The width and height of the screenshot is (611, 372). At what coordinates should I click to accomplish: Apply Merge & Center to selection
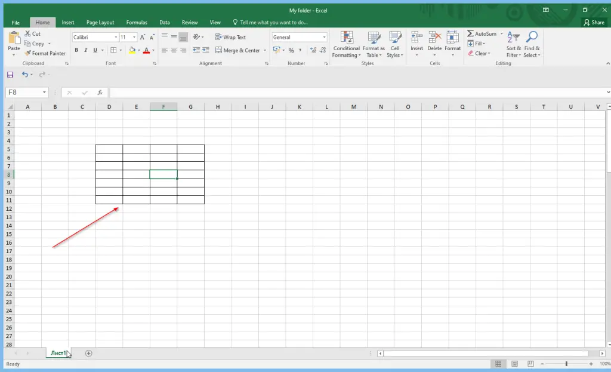(237, 50)
